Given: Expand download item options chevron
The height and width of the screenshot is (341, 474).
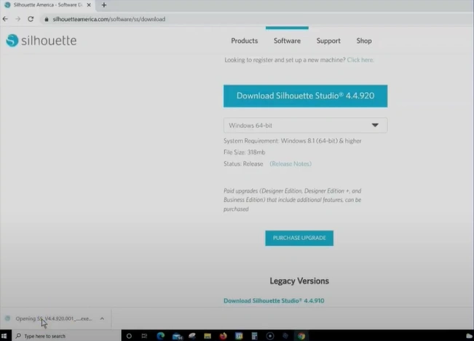Looking at the screenshot, I should (x=102, y=318).
